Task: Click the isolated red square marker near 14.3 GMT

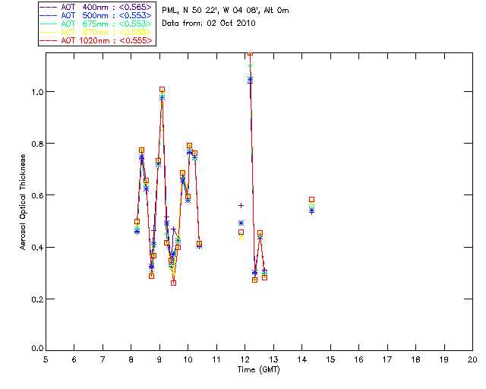Action: click(x=312, y=200)
